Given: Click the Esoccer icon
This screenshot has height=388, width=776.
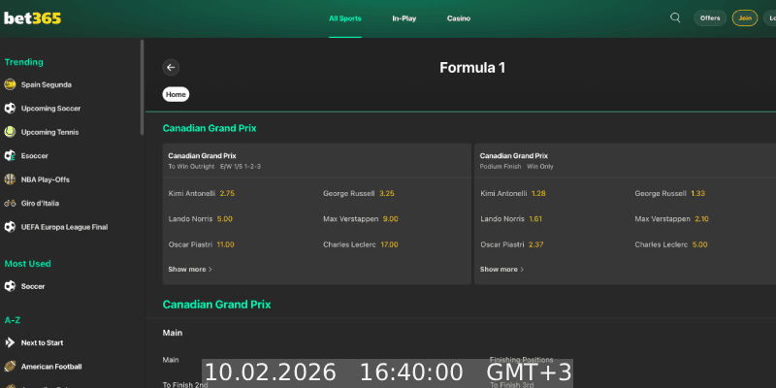Looking at the screenshot, I should coord(10,156).
